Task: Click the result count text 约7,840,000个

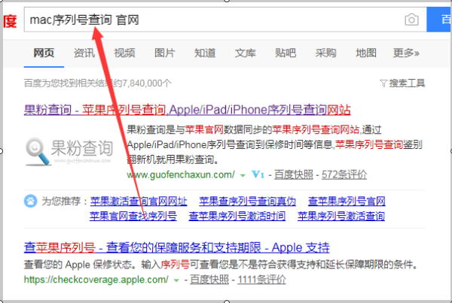Action: (142, 83)
